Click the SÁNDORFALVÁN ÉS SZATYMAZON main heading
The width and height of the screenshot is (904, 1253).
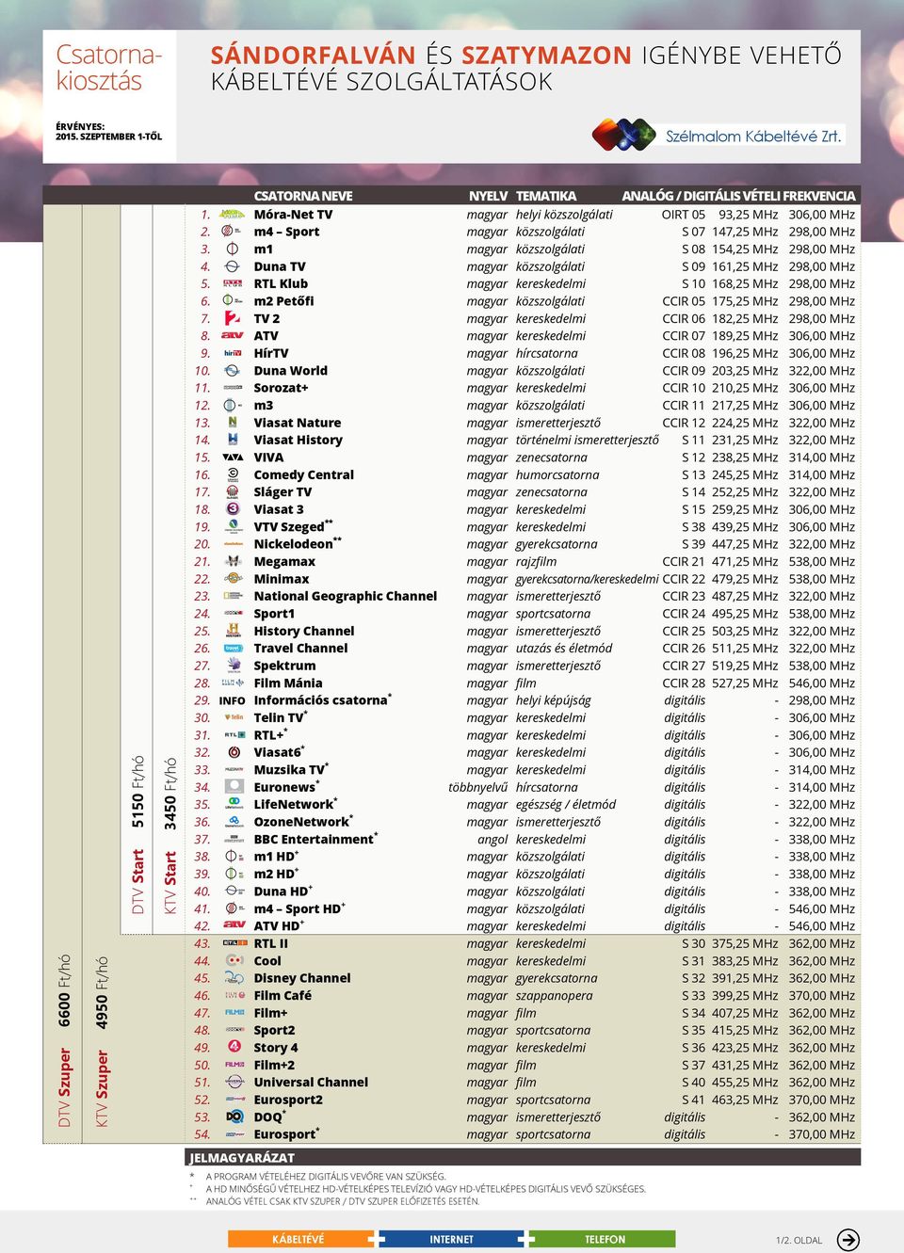tap(525, 68)
